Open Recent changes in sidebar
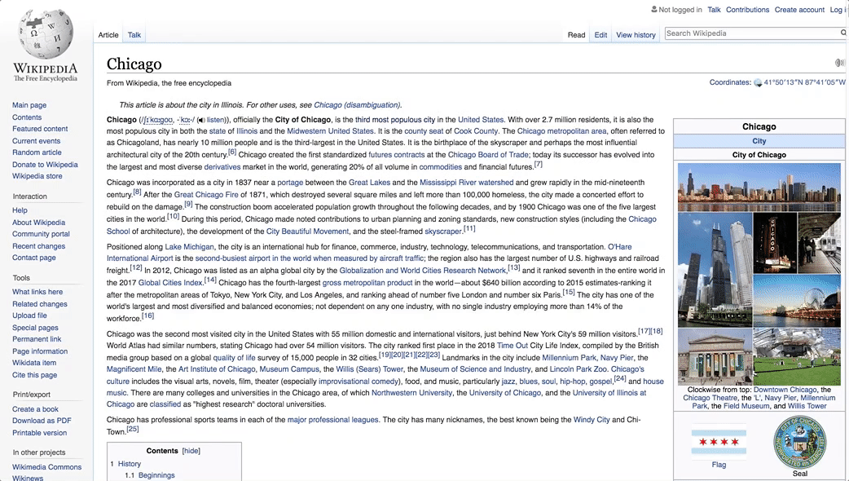The height and width of the screenshot is (481, 849). coord(39,246)
